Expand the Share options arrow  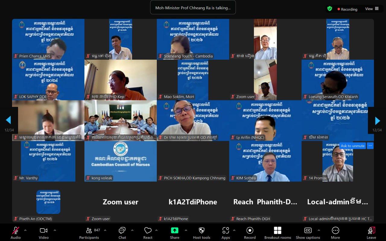point(186,230)
